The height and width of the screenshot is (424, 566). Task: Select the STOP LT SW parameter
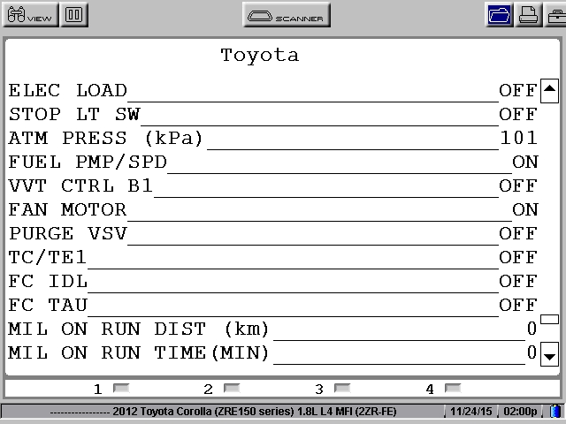click(273, 114)
